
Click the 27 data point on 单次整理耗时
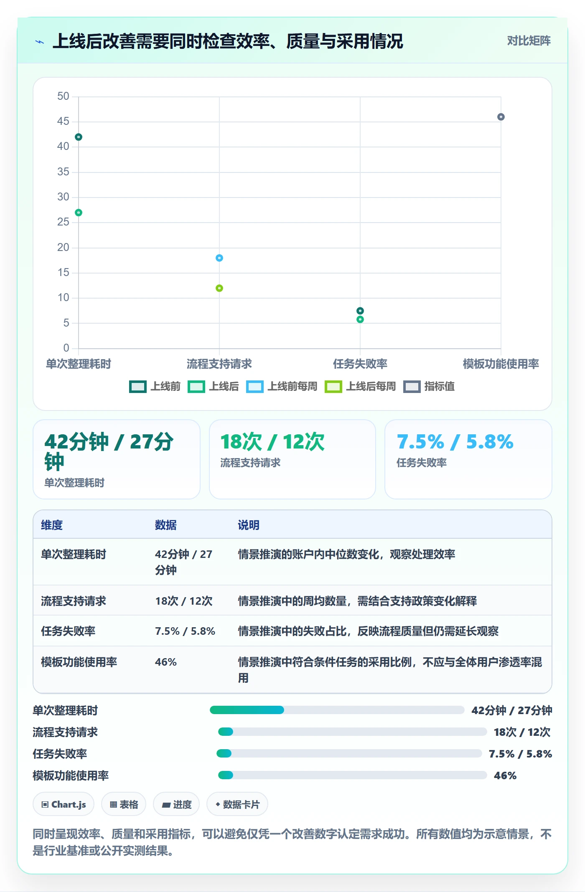point(79,213)
